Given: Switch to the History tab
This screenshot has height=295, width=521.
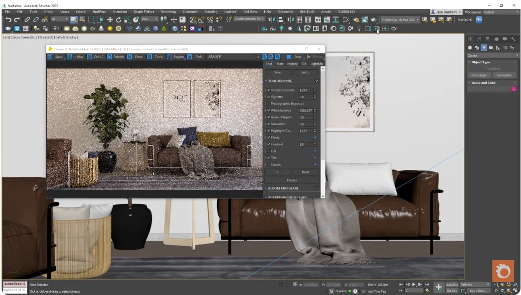Looking at the screenshot, I should tap(292, 64).
